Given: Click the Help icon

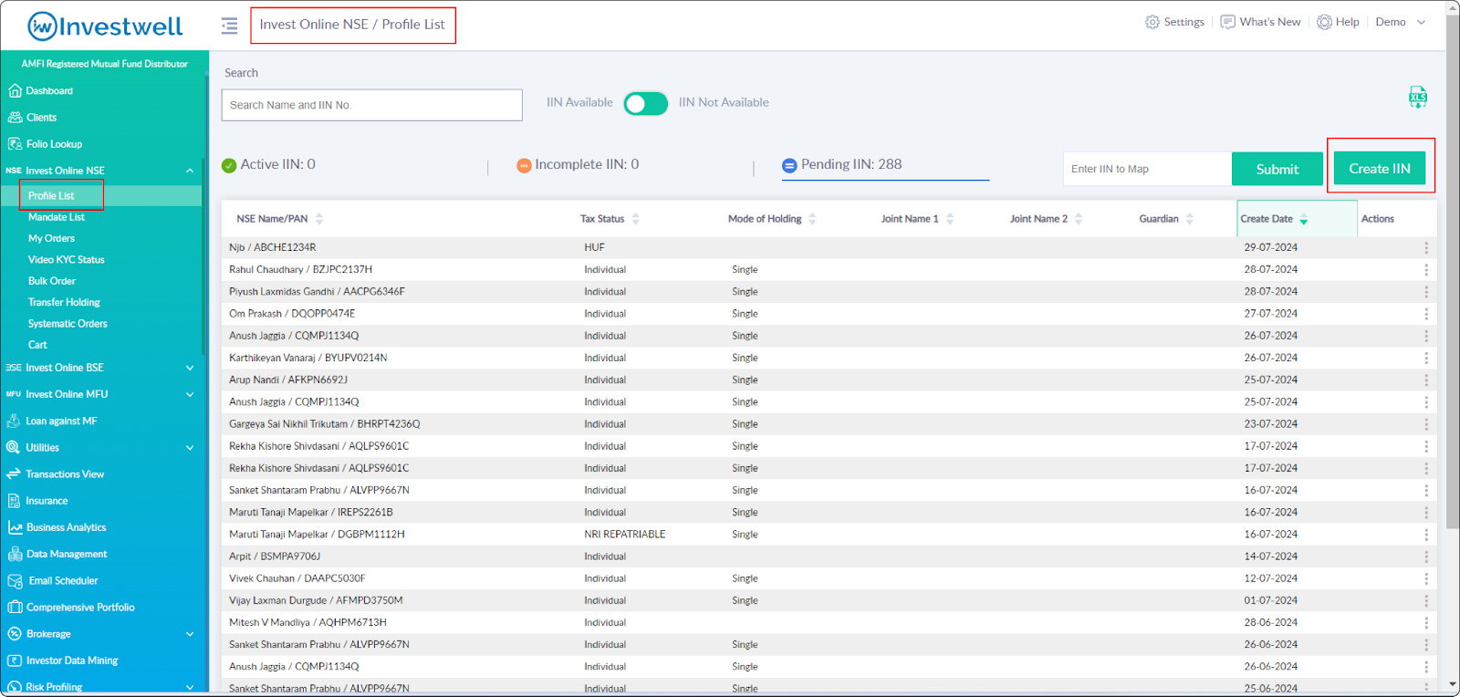Looking at the screenshot, I should point(1324,22).
